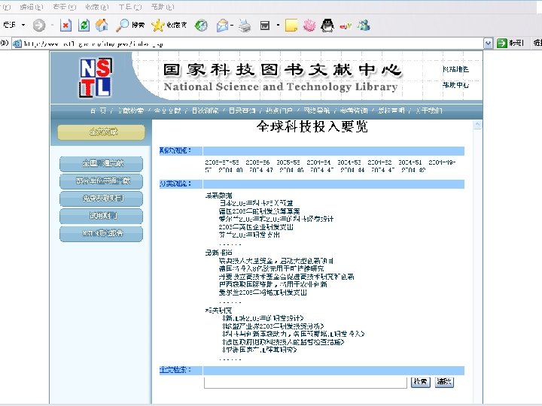Launch QQ penguin toolbar icon
The image size is (542, 406).
[x=327, y=26]
